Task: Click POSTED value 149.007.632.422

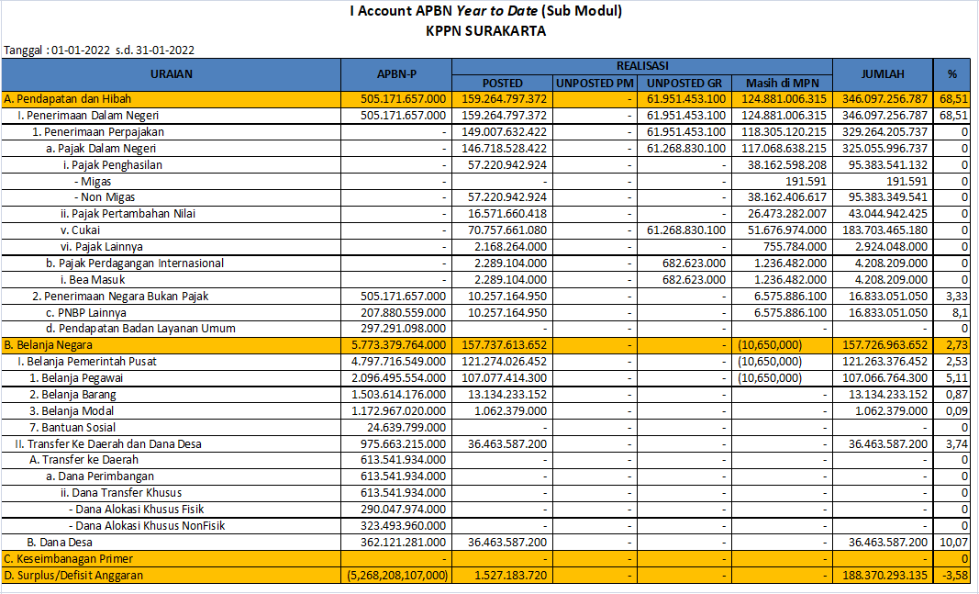Action: (504, 132)
